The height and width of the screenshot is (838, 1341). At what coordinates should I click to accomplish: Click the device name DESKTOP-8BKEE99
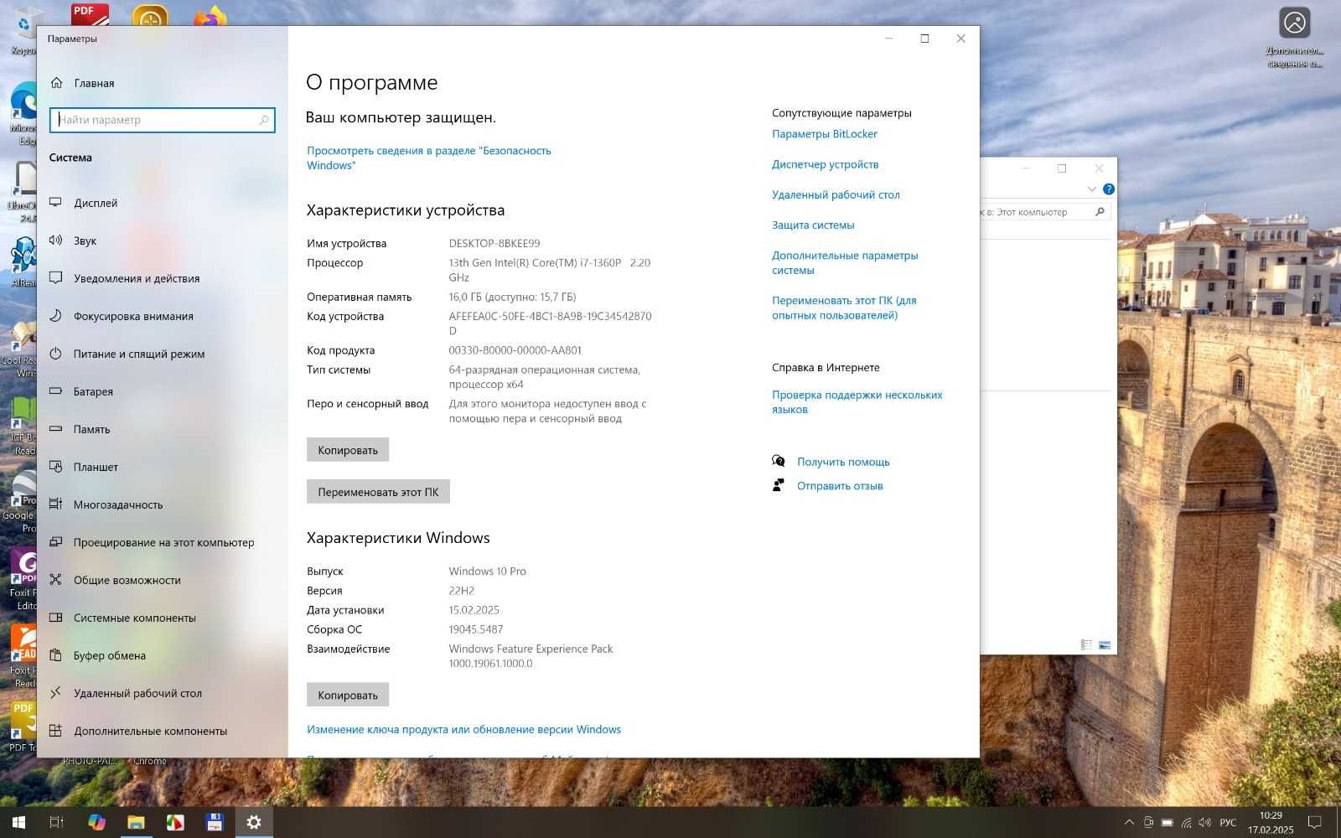[x=494, y=243]
